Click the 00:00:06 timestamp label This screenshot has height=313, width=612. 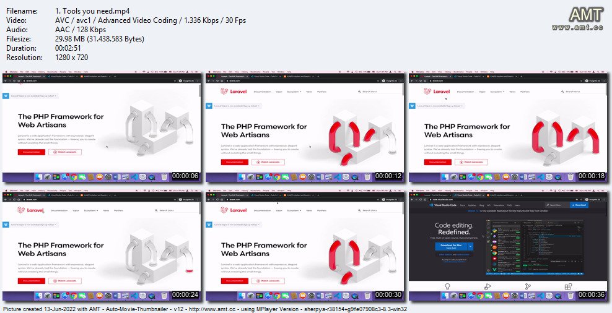[x=186, y=176]
